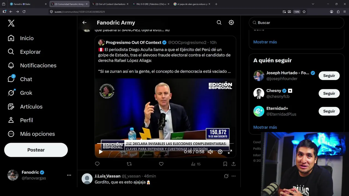Open the browser tab list dropdown
349x196 pixels.
point(313,4)
